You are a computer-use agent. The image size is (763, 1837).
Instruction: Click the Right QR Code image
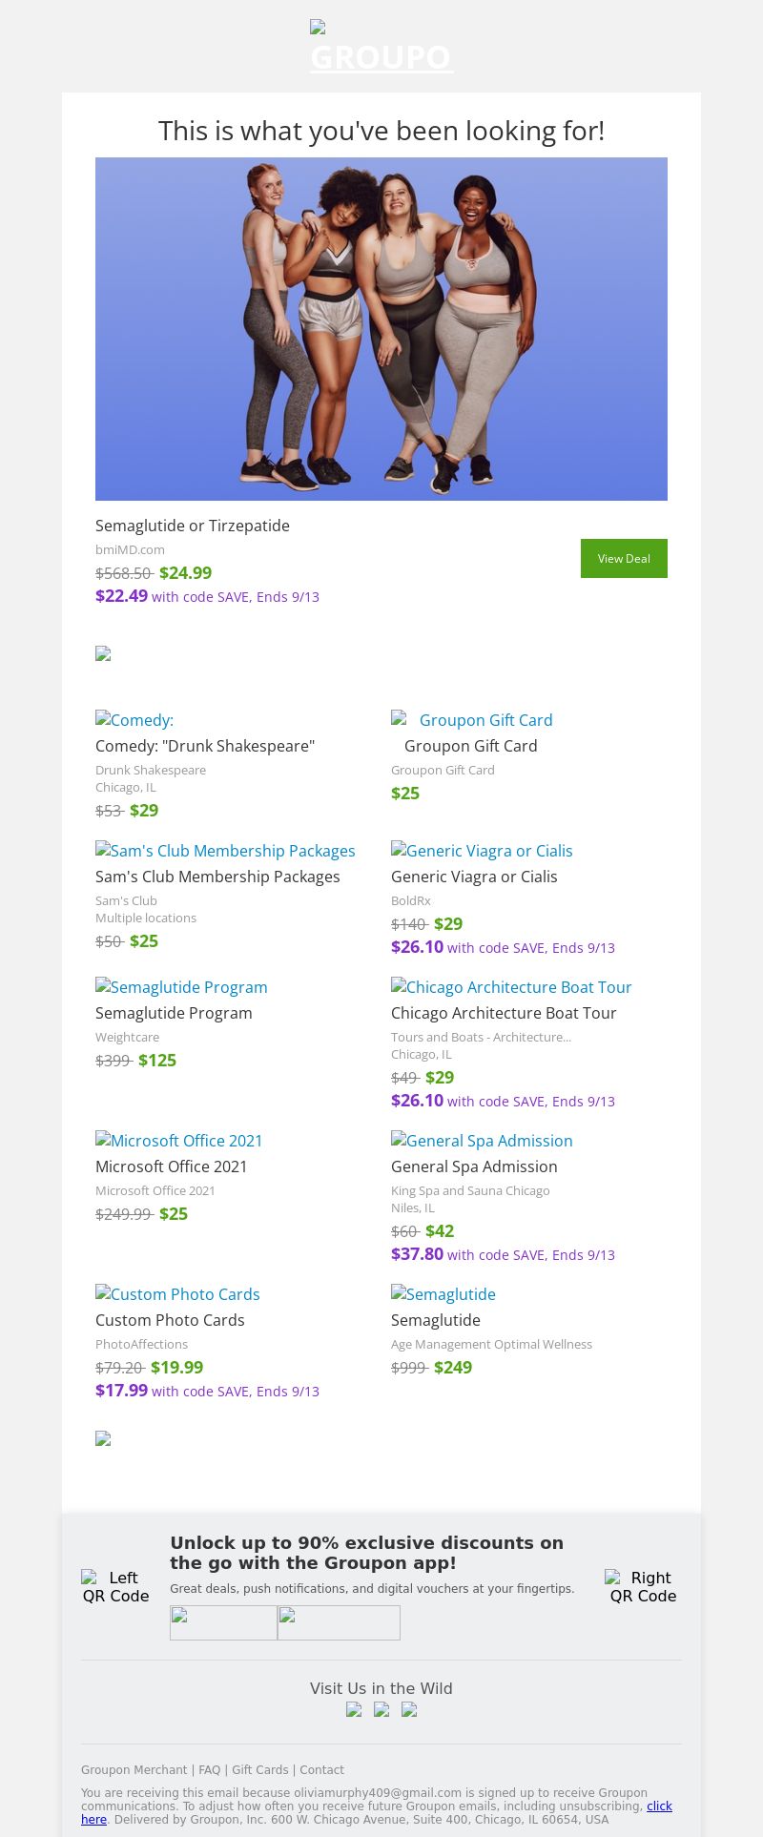point(643,1587)
